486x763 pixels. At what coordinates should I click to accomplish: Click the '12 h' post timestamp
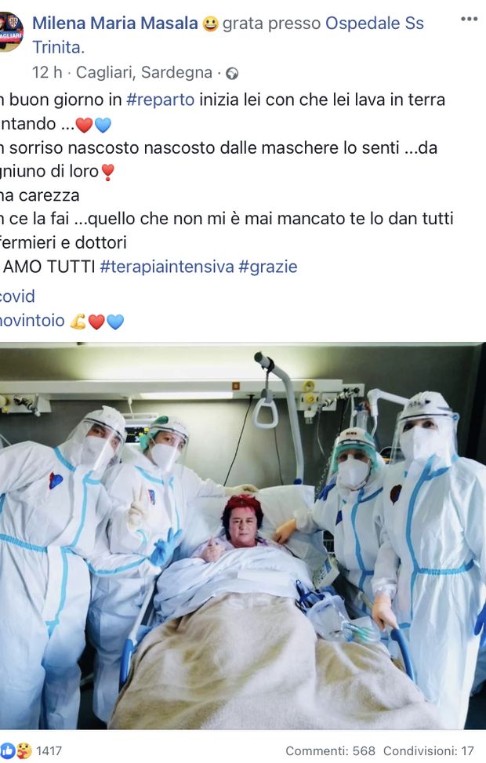47,72
